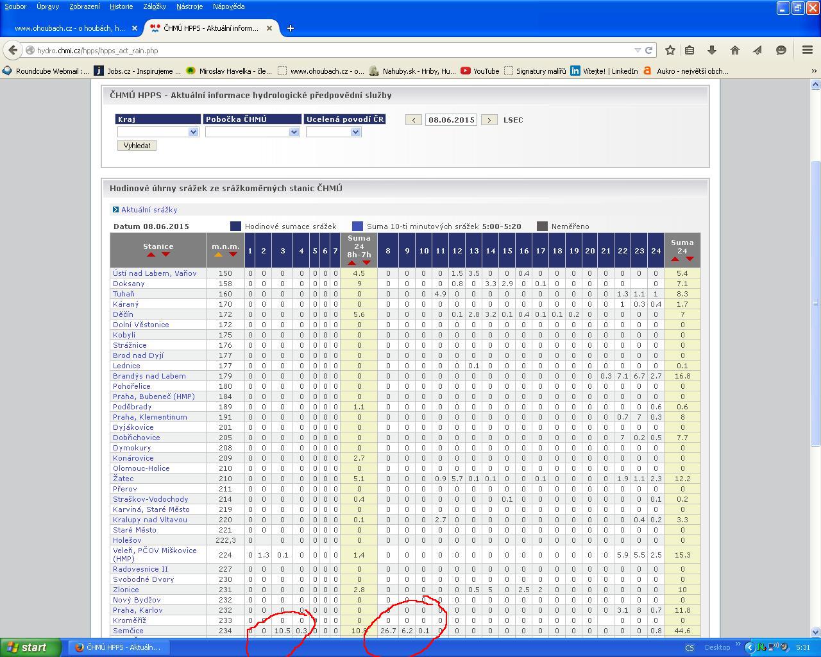Click the Windows start button
Viewport: 821px width, 657px height.
point(30,647)
